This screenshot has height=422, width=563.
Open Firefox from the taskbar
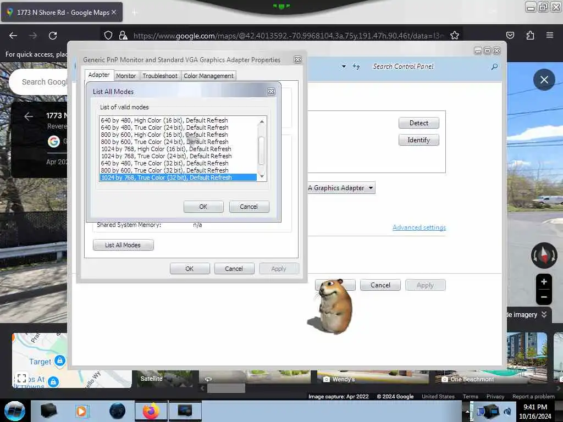(x=151, y=411)
